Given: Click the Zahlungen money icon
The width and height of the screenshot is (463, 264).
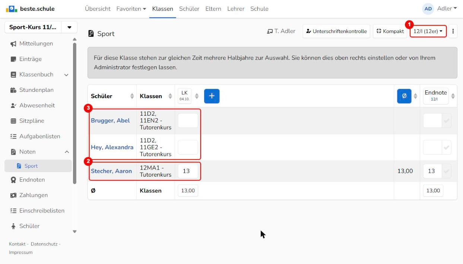Looking at the screenshot, I should (x=13, y=195).
